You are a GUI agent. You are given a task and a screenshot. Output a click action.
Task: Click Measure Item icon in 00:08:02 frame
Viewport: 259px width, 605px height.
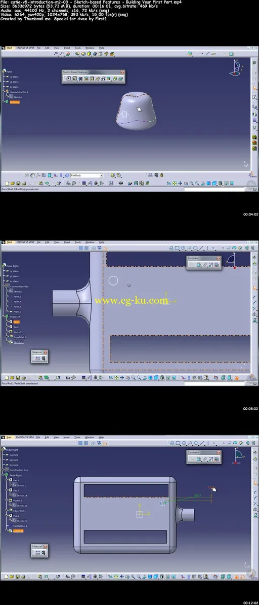44,359
